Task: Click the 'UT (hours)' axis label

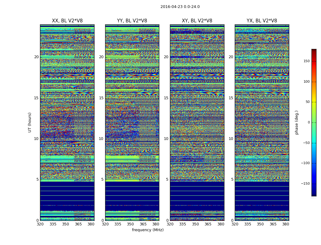Action: click(30, 123)
